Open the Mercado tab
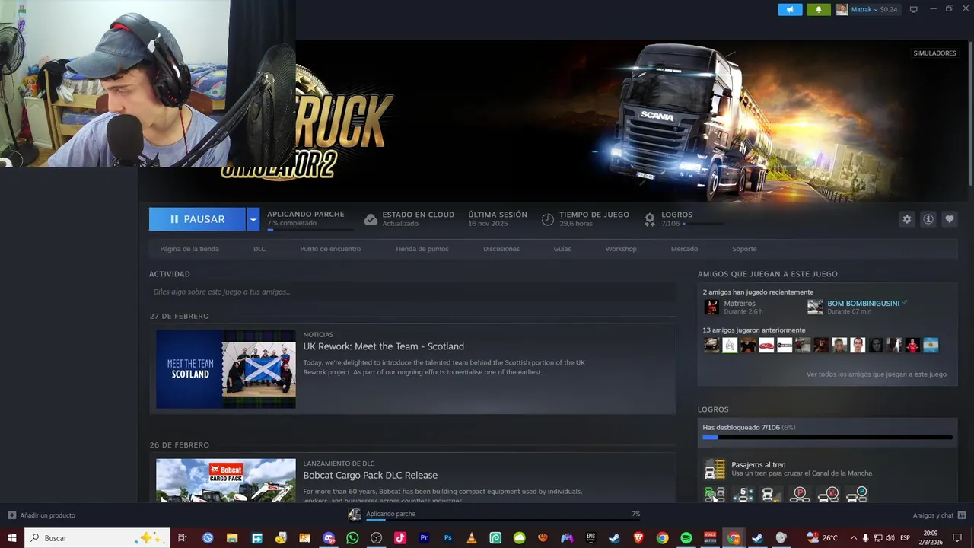Image resolution: width=974 pixels, height=548 pixels. [684, 249]
